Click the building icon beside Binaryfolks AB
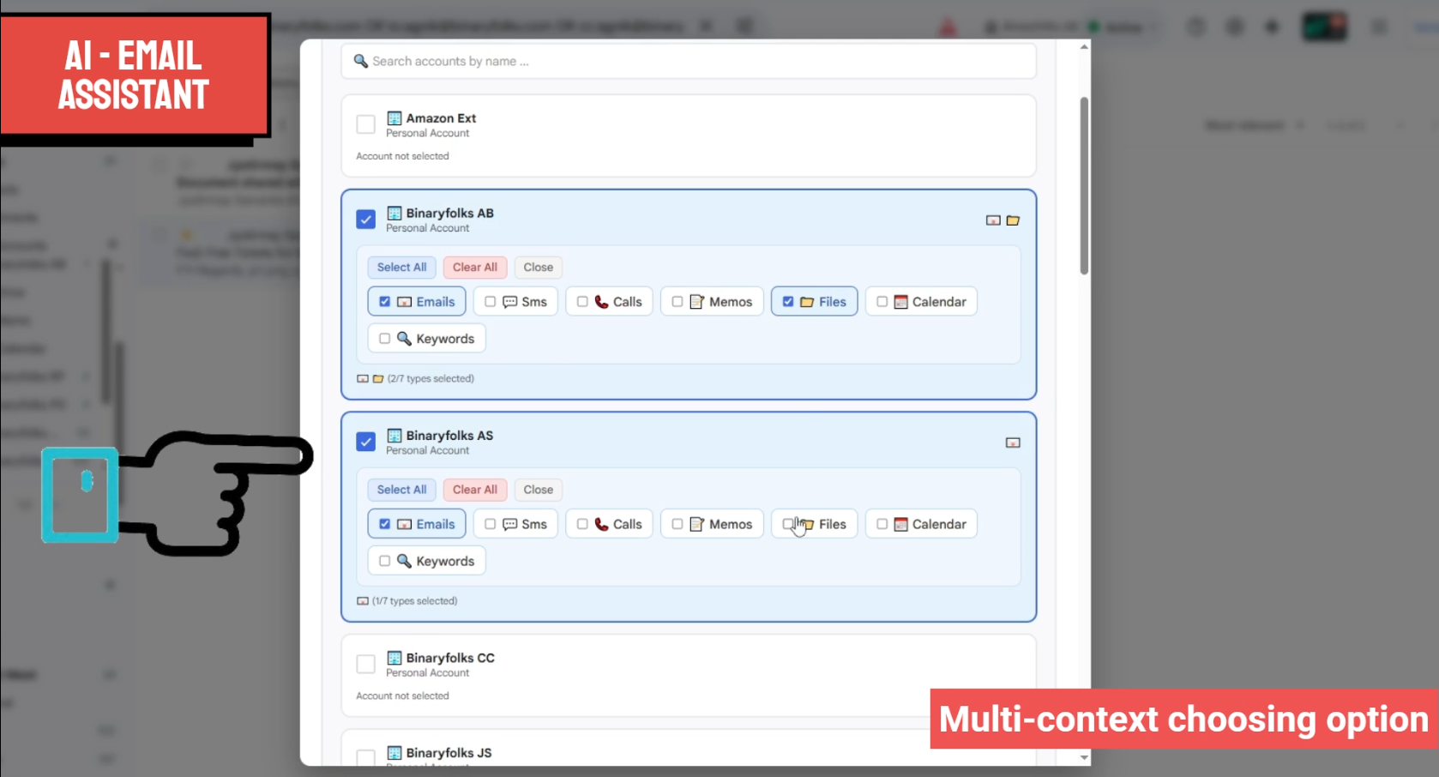The height and width of the screenshot is (777, 1439). pos(394,214)
